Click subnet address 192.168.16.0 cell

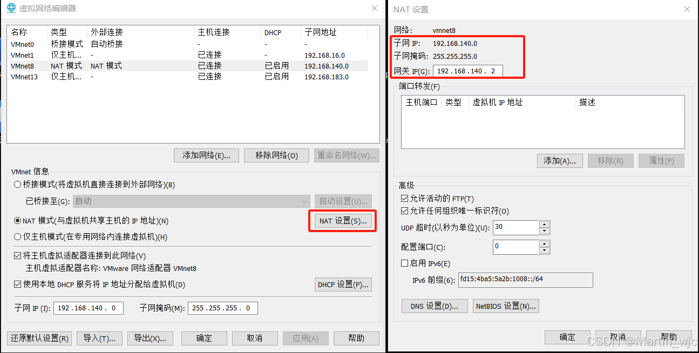324,55
